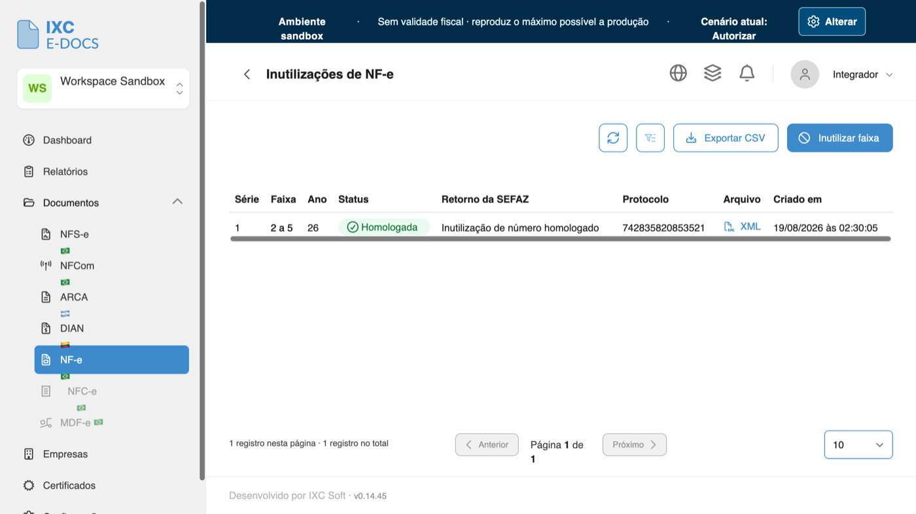Click the Alterar scenario button

pyautogui.click(x=832, y=22)
